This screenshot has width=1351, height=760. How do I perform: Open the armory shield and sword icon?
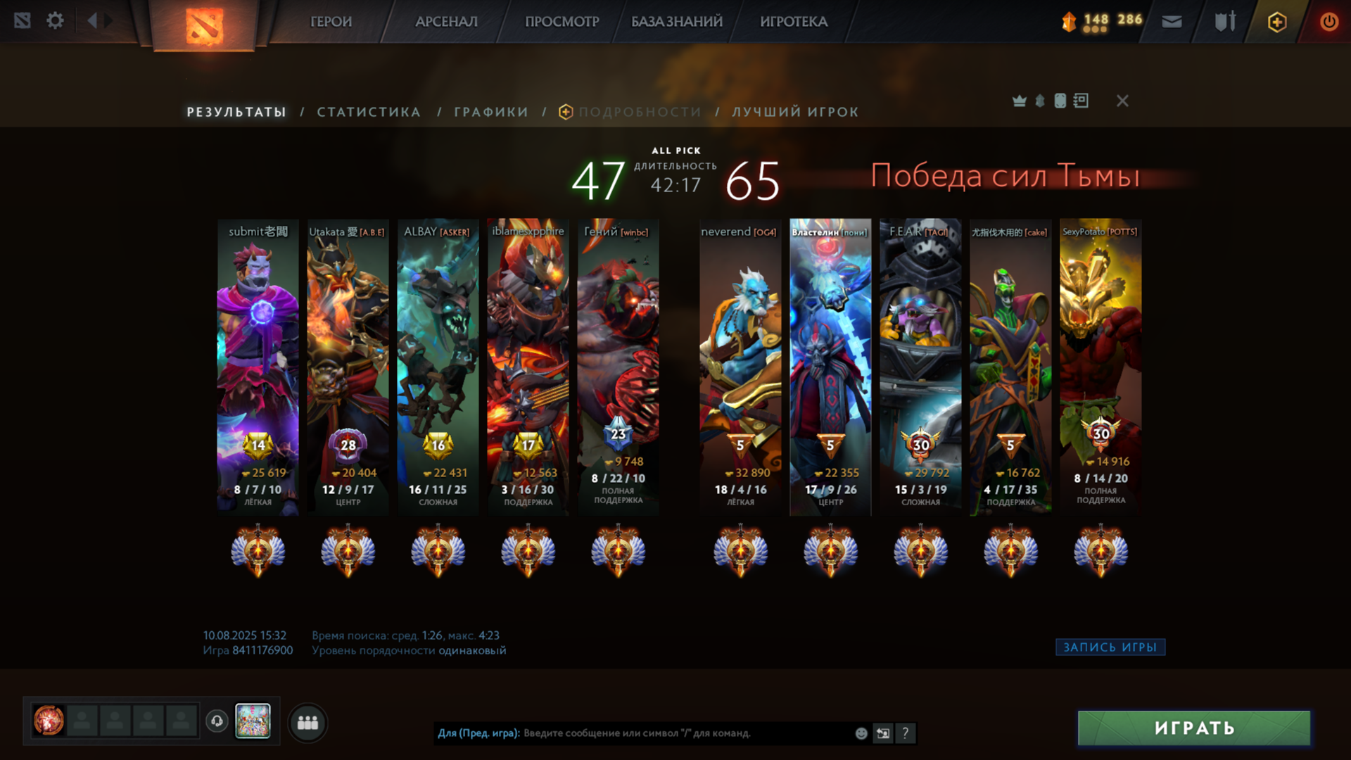click(1225, 21)
